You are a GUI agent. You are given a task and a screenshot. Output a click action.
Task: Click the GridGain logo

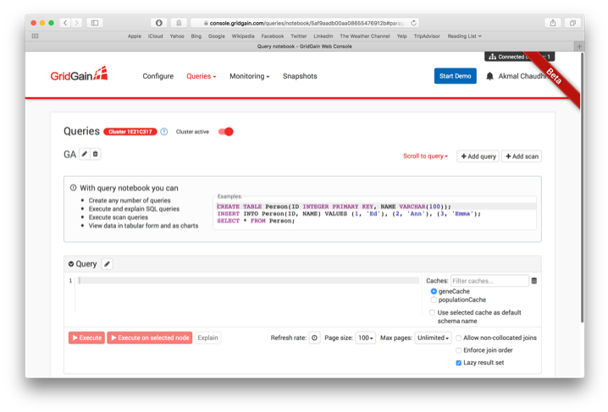point(79,74)
